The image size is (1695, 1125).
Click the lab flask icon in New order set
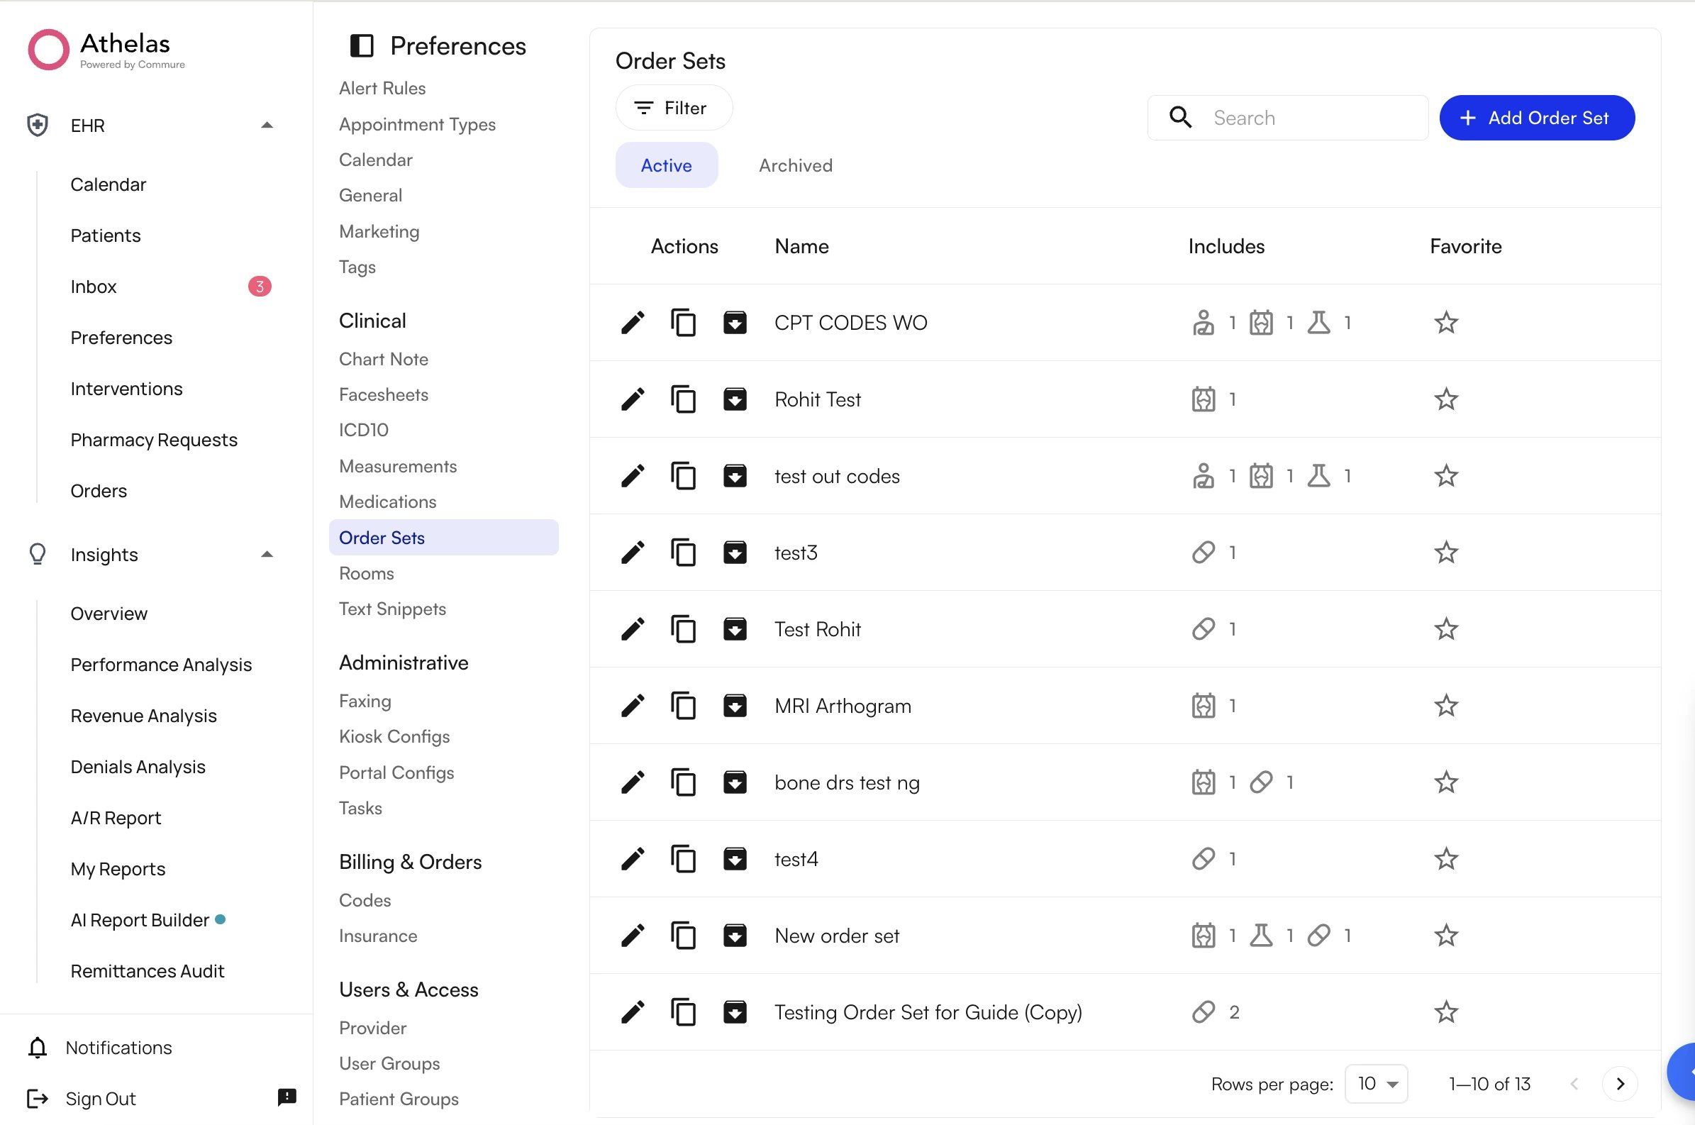pos(1261,936)
